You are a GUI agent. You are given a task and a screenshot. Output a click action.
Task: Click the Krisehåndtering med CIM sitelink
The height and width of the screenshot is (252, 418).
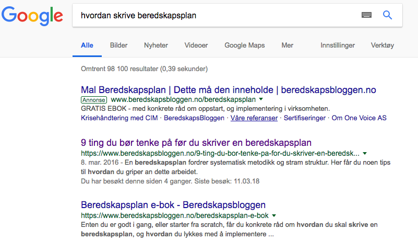(x=120, y=118)
